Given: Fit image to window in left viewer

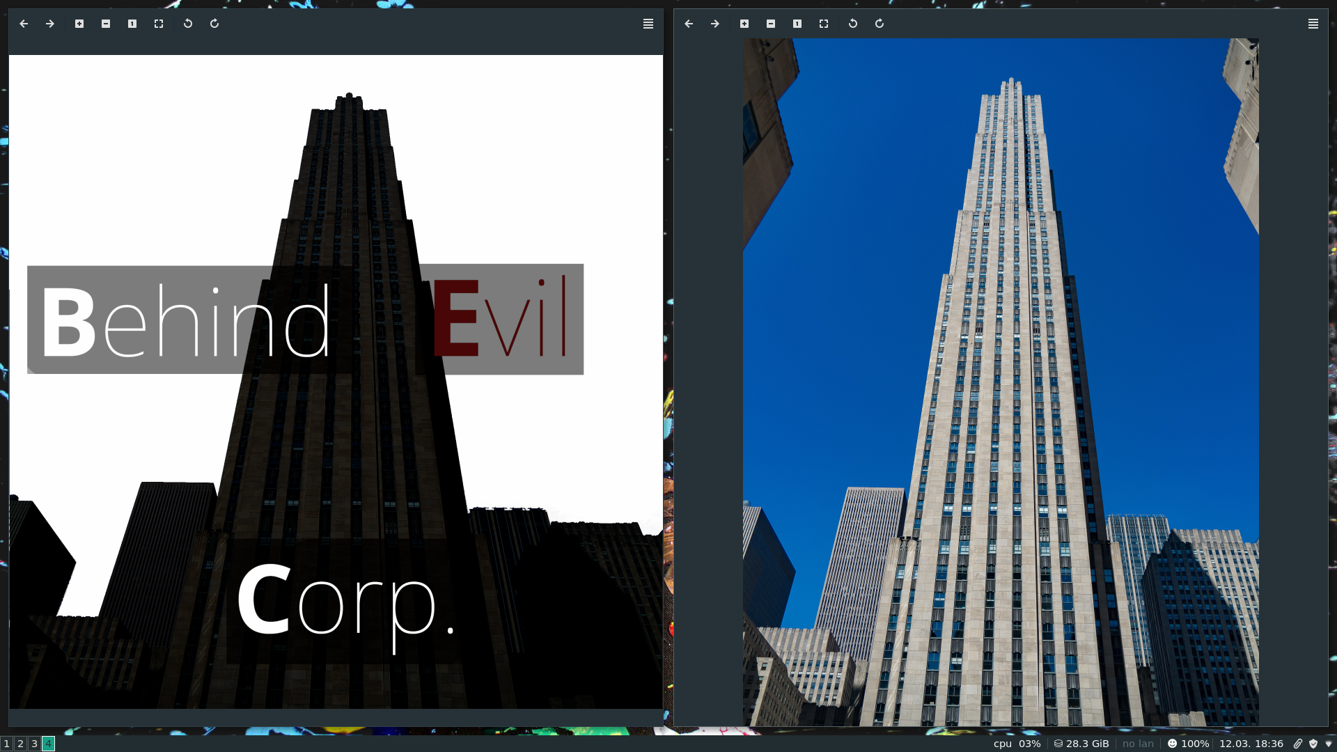Looking at the screenshot, I should pyautogui.click(x=159, y=24).
